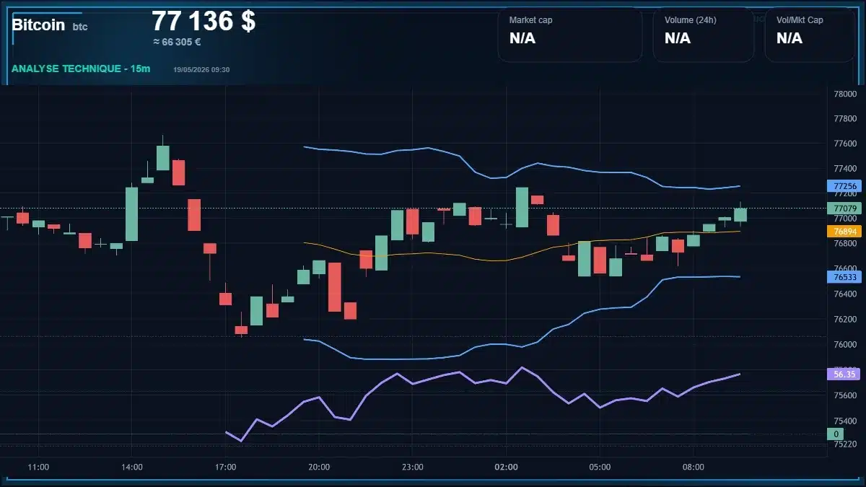Click the 75220 price axis label

845,444
